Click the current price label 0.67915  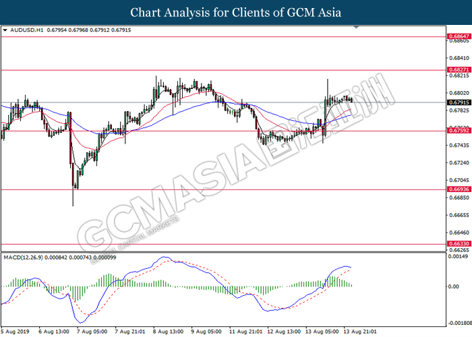(459, 102)
